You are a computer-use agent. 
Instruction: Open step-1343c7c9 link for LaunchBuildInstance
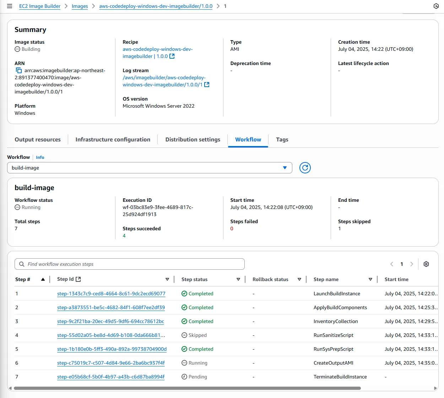111,294
